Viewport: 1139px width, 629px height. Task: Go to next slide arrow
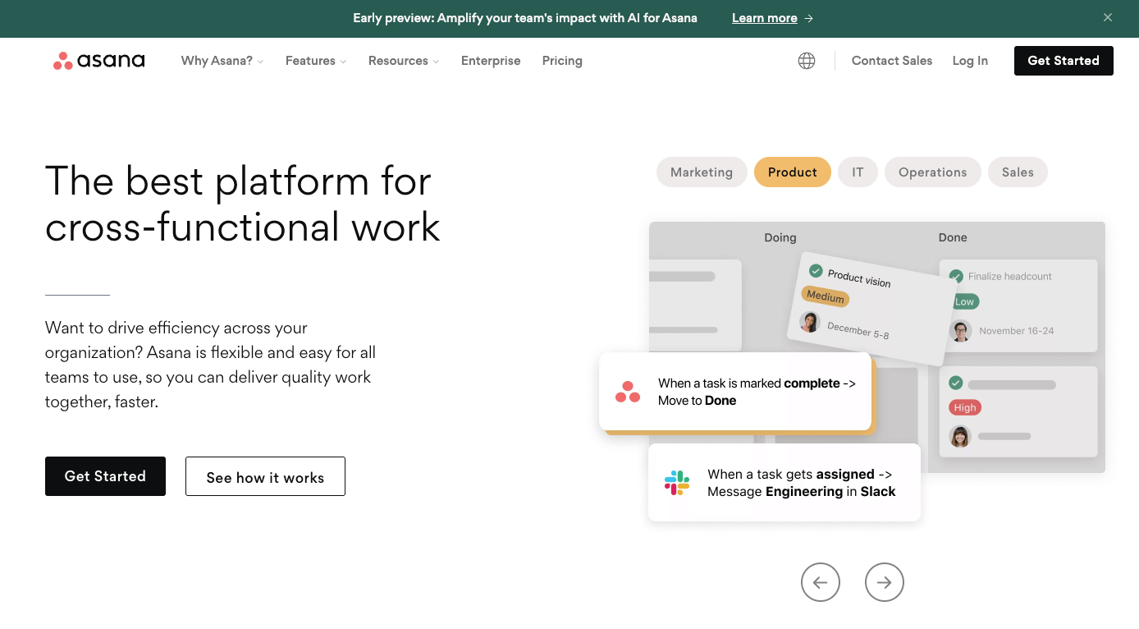885,582
